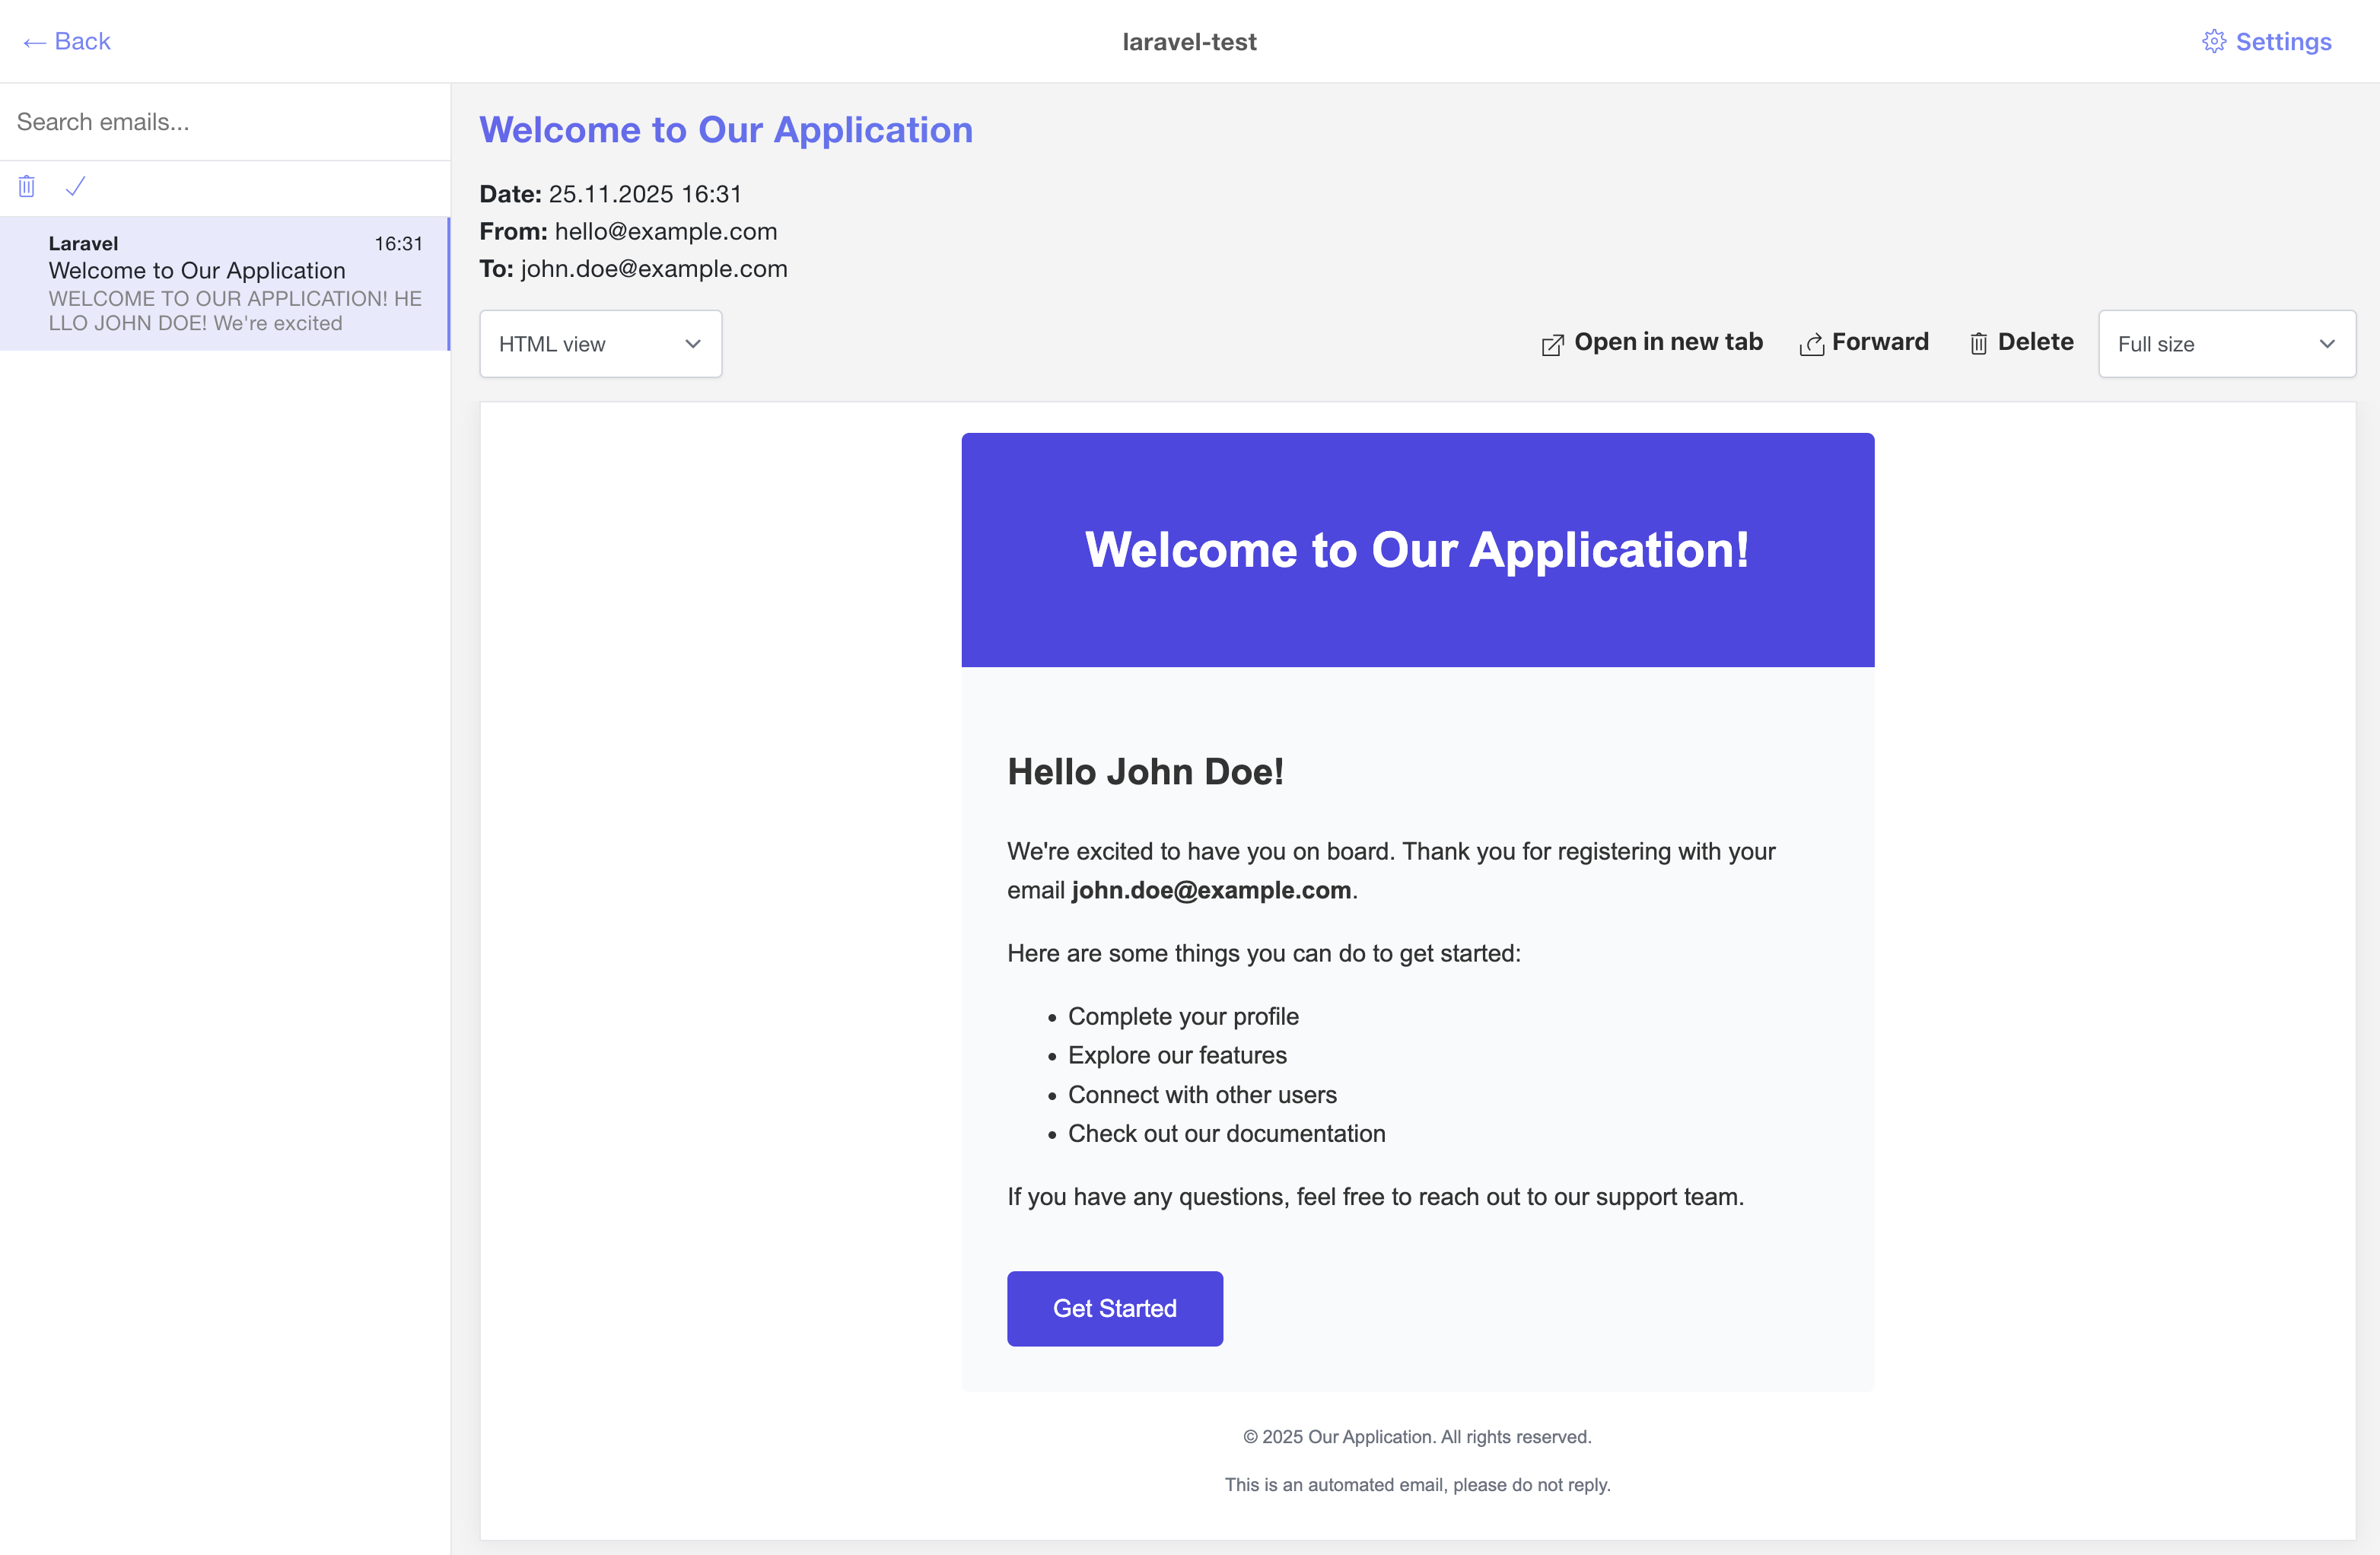Click the Search emails input field
The height and width of the screenshot is (1555, 2380).
(224, 121)
